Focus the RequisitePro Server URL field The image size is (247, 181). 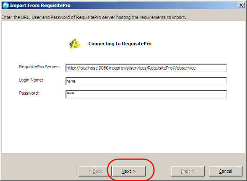click(x=146, y=68)
